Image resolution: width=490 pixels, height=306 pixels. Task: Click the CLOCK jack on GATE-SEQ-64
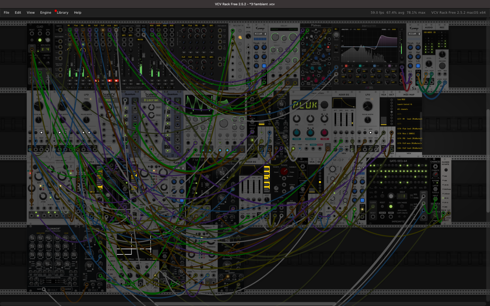(x=373, y=207)
